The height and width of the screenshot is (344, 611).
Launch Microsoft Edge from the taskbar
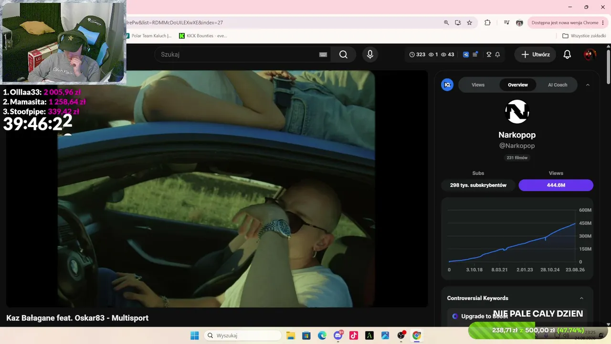tap(322, 335)
